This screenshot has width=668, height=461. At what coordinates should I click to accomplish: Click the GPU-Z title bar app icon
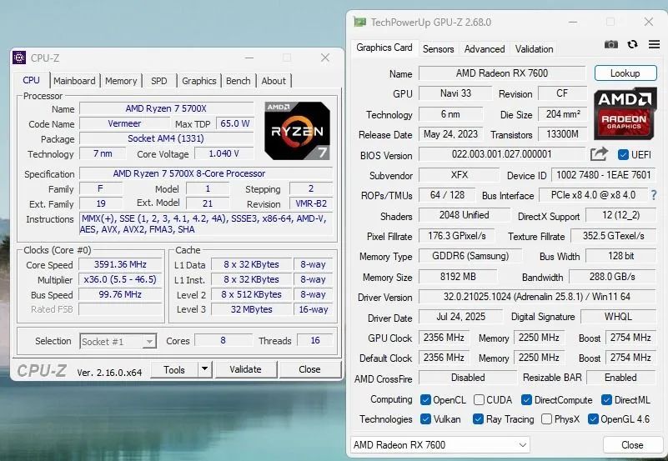[359, 22]
